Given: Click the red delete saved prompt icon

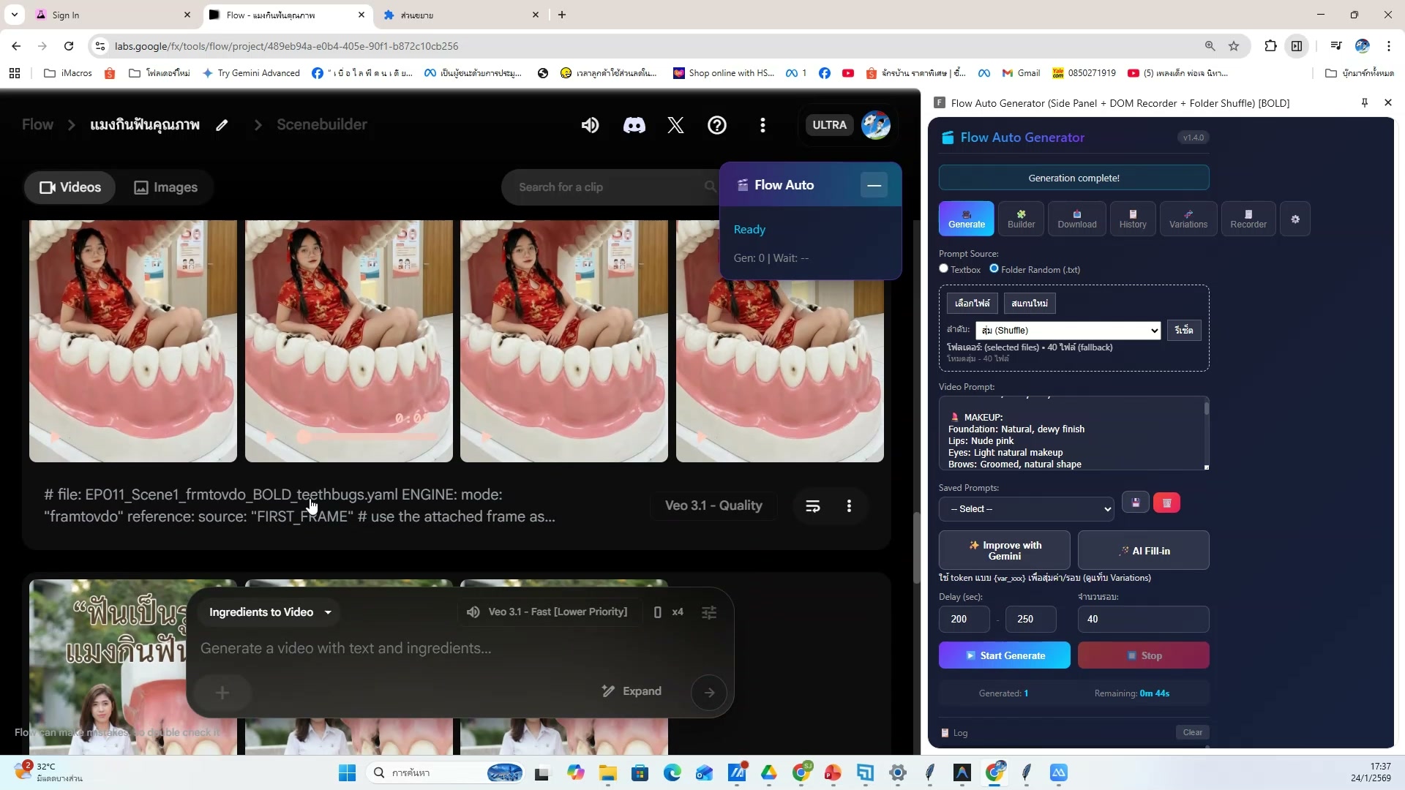Looking at the screenshot, I should pyautogui.click(x=1166, y=503).
